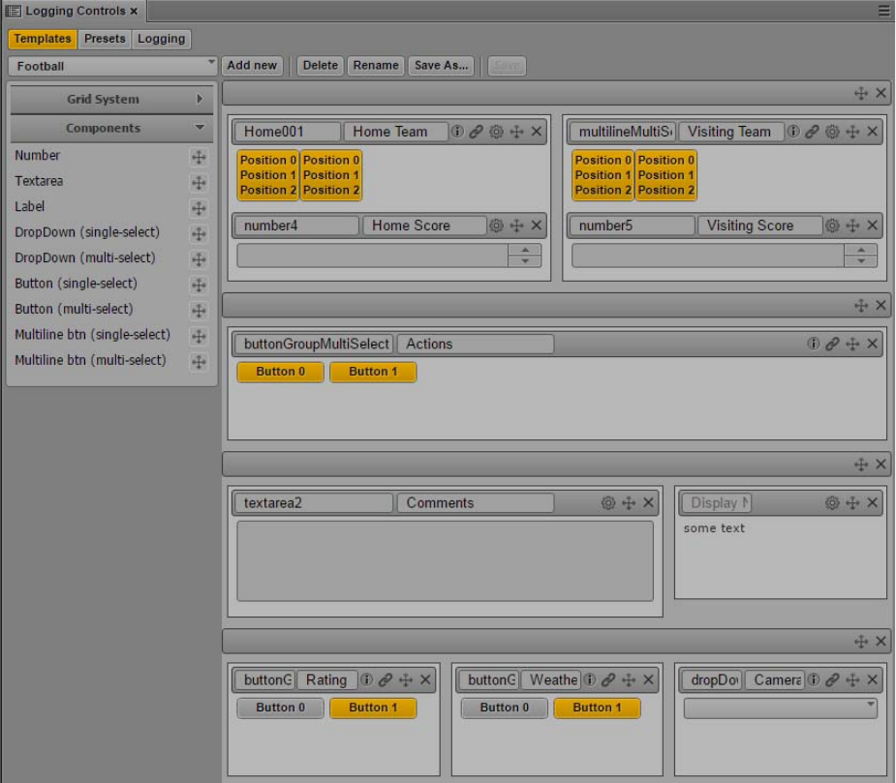Click drag handle next to Textarea component
The height and width of the screenshot is (783, 896).
[x=199, y=183]
